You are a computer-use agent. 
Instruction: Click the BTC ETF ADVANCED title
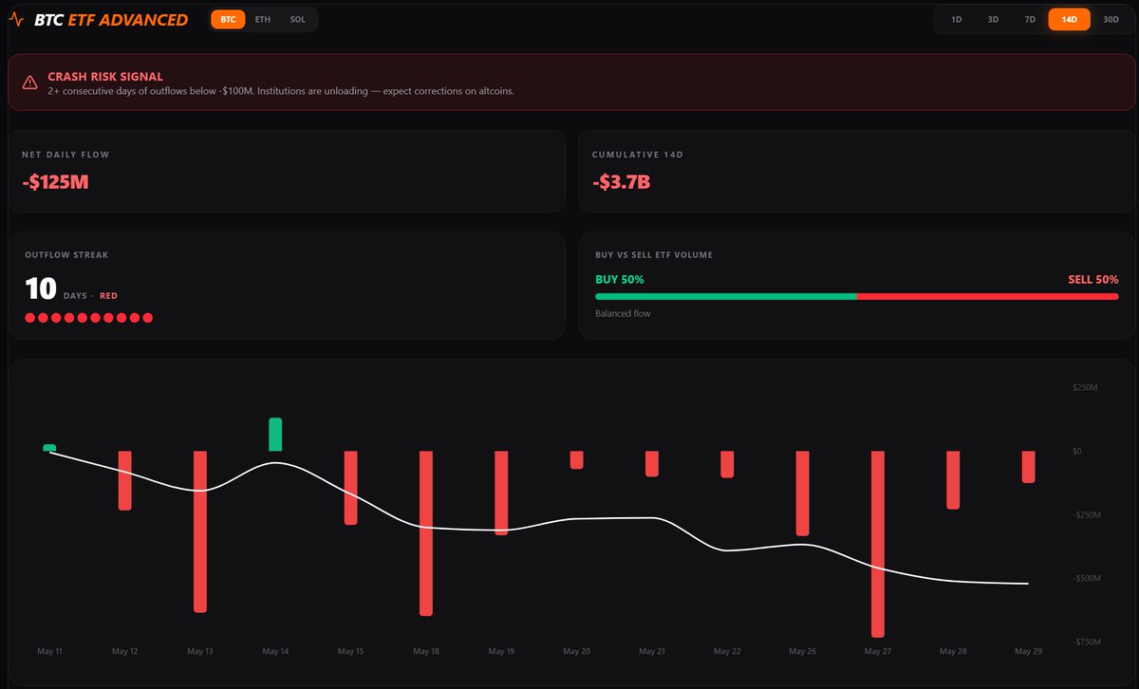[111, 20]
